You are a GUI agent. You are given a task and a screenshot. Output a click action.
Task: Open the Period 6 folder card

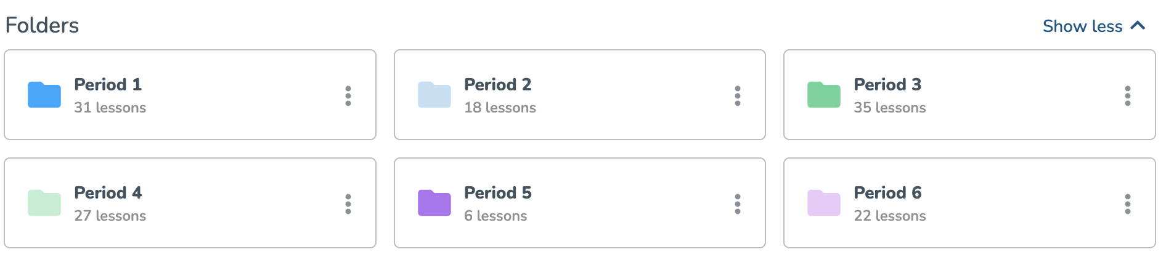(x=969, y=203)
